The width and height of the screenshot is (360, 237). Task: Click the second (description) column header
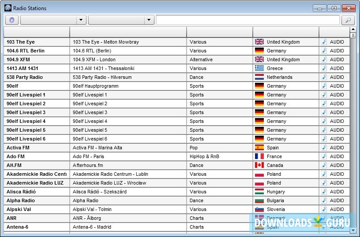(128, 32)
